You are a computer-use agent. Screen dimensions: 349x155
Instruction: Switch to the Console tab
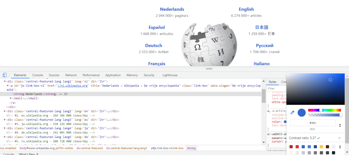click(x=37, y=75)
